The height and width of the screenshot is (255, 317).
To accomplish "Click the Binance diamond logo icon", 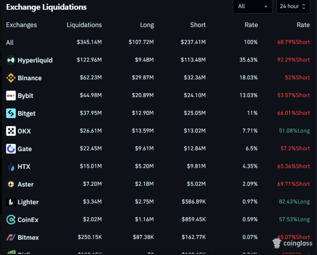I will (11, 78).
